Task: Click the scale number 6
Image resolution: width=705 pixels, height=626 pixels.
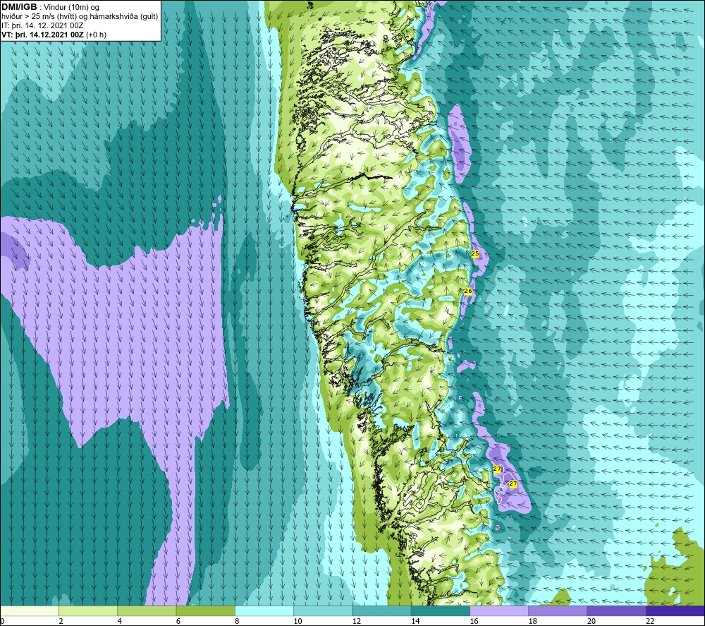Action: [x=178, y=622]
